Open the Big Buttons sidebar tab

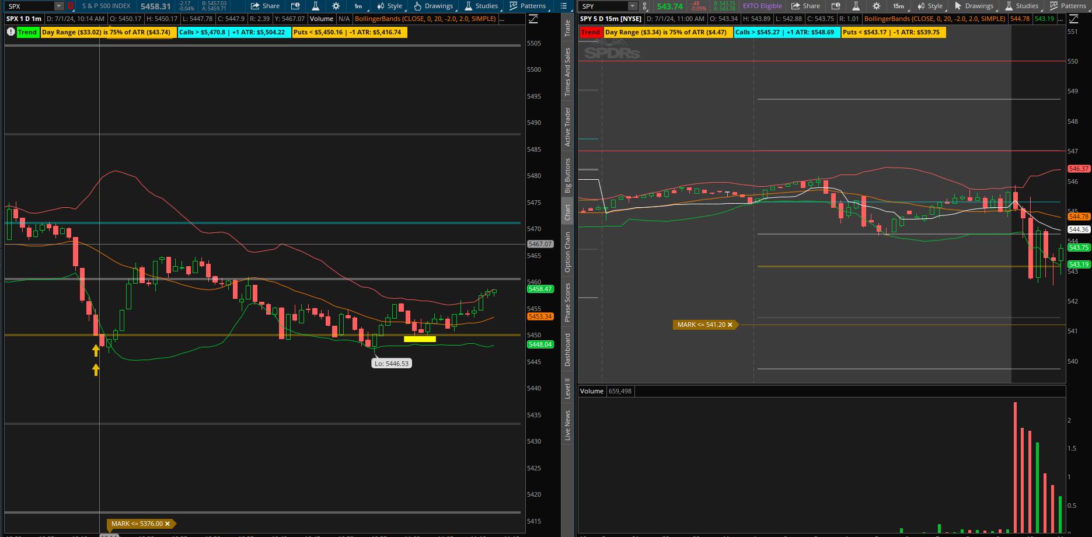(x=567, y=175)
